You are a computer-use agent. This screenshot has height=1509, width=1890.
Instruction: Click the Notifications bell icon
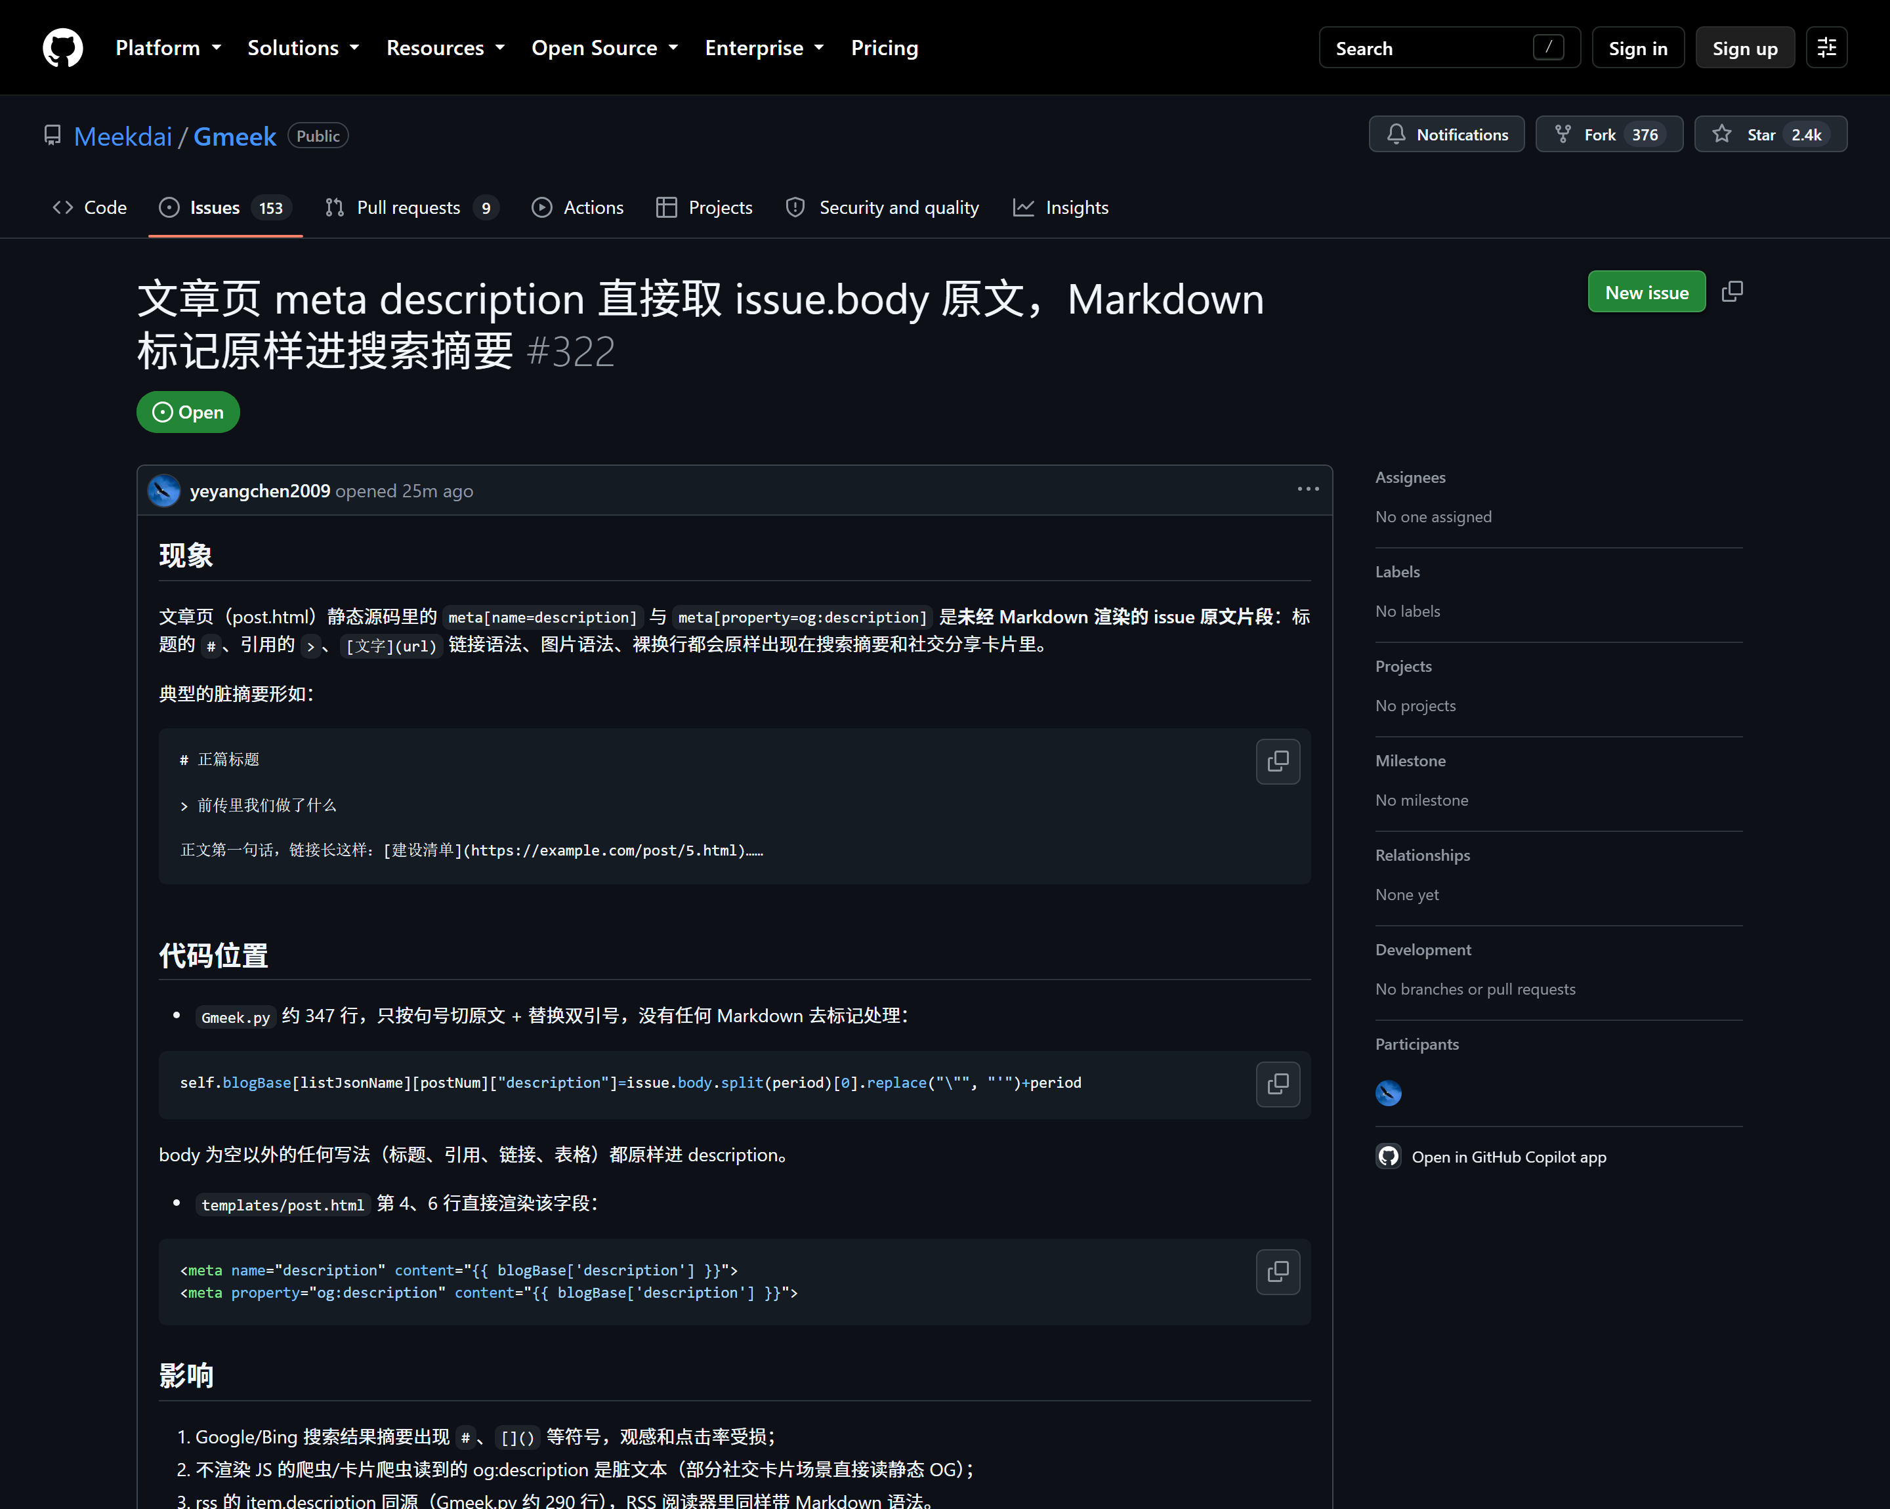click(x=1396, y=134)
